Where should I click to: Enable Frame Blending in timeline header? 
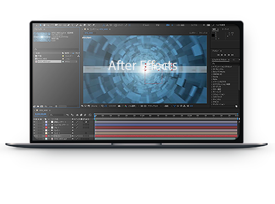click(x=81, y=115)
